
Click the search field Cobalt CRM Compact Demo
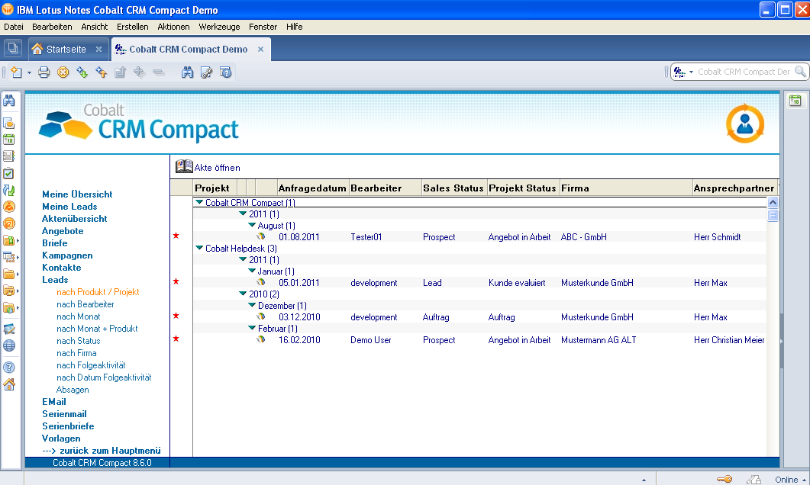[744, 72]
